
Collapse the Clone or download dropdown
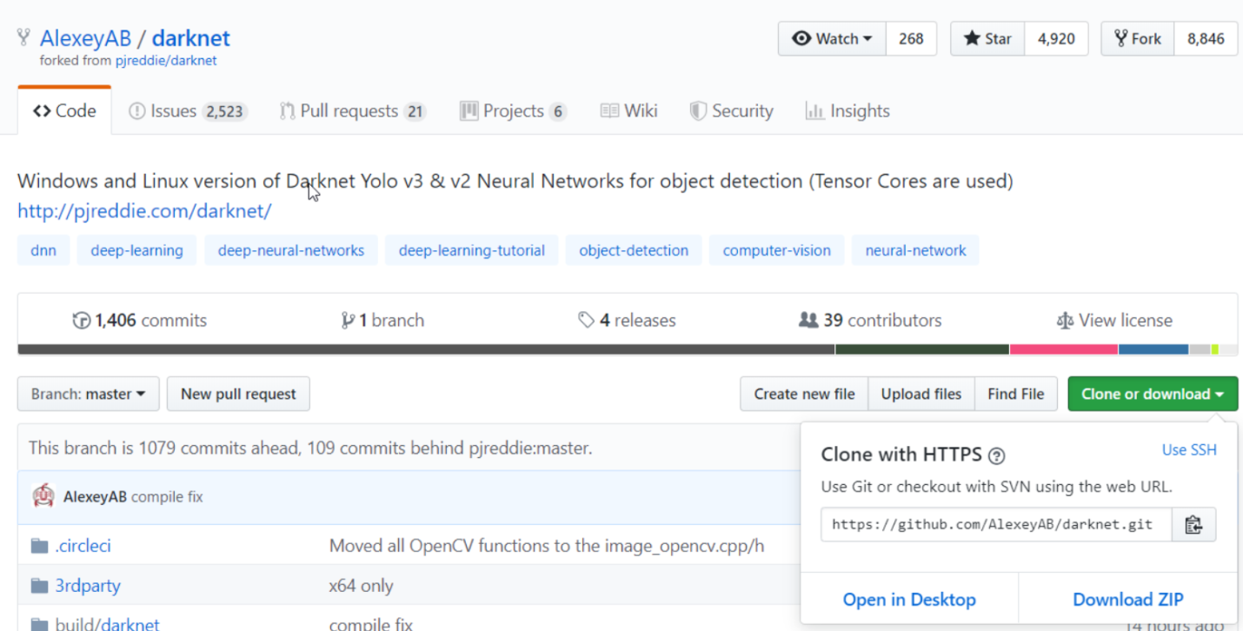pyautogui.click(x=1153, y=394)
